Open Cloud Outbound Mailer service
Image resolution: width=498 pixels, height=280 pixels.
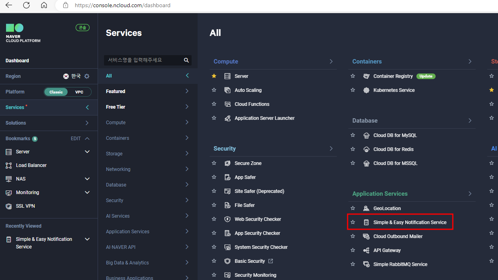(398, 236)
